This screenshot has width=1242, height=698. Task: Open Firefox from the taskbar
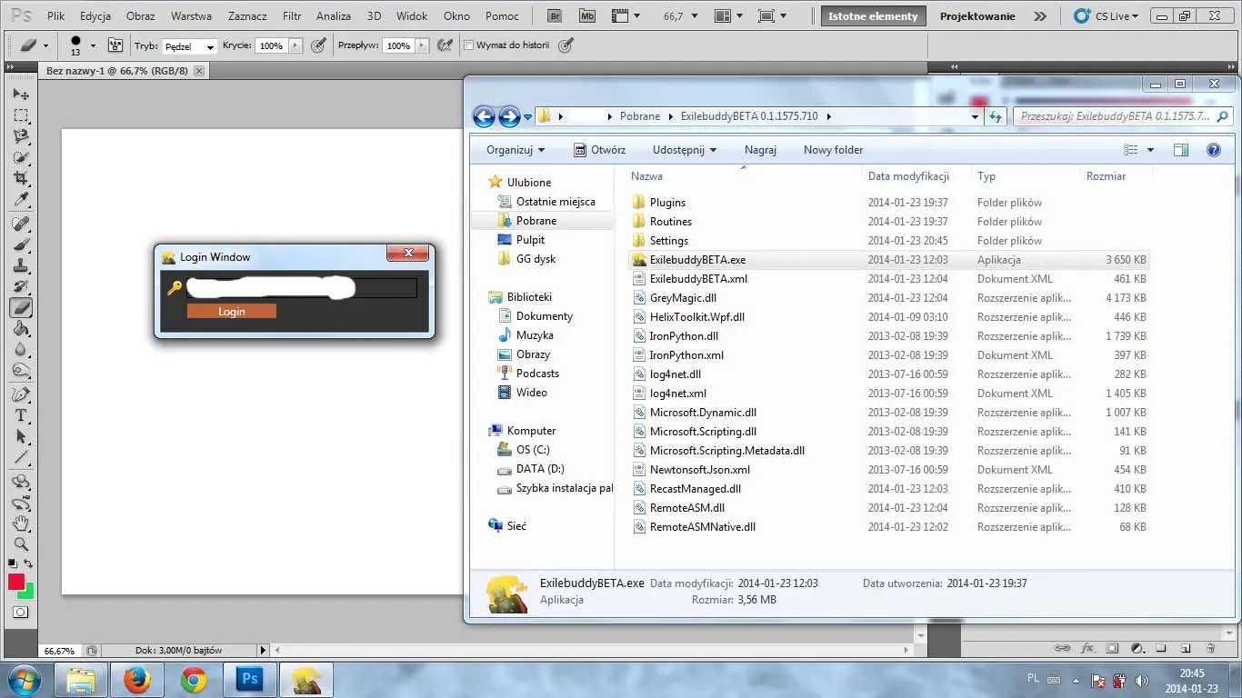pyautogui.click(x=137, y=680)
